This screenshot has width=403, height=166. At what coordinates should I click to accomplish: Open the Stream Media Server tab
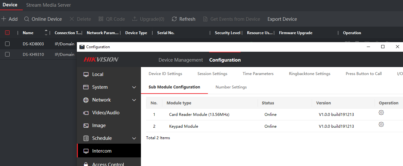pyautogui.click(x=48, y=5)
